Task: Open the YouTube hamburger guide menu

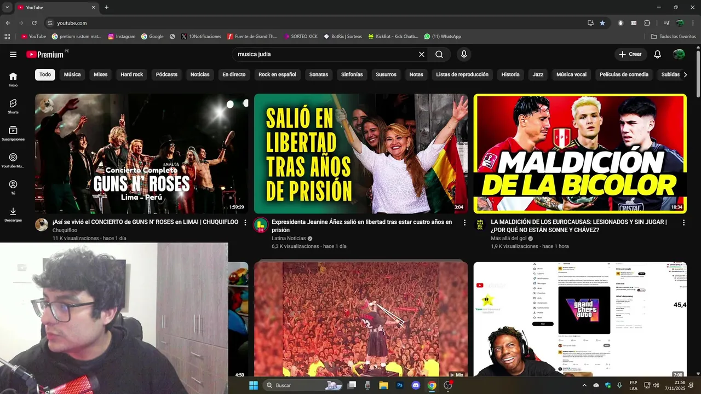Action: point(13,54)
